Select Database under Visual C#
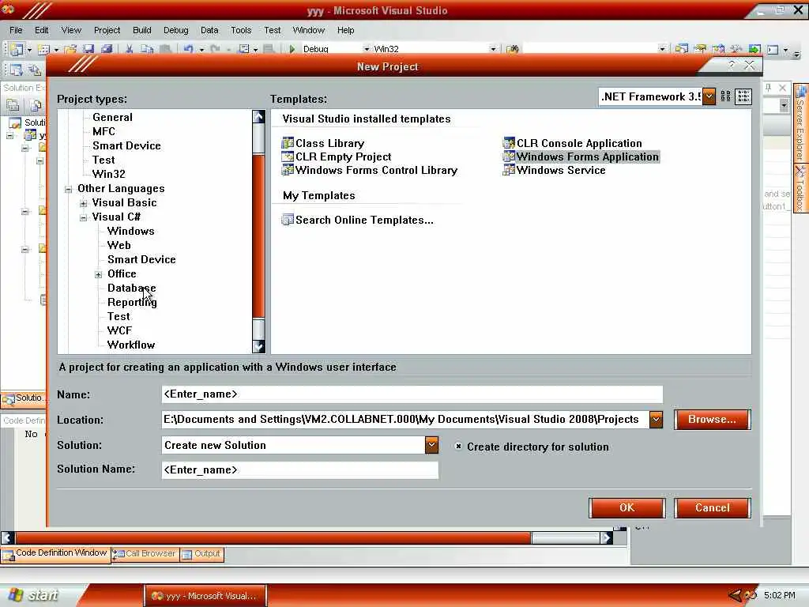The width and height of the screenshot is (809, 607). pos(131,288)
